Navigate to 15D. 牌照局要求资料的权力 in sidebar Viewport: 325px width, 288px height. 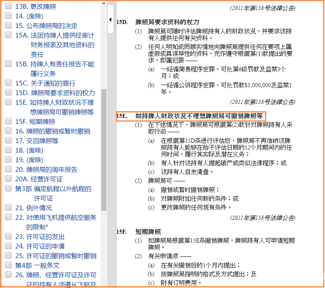pyautogui.click(x=55, y=93)
